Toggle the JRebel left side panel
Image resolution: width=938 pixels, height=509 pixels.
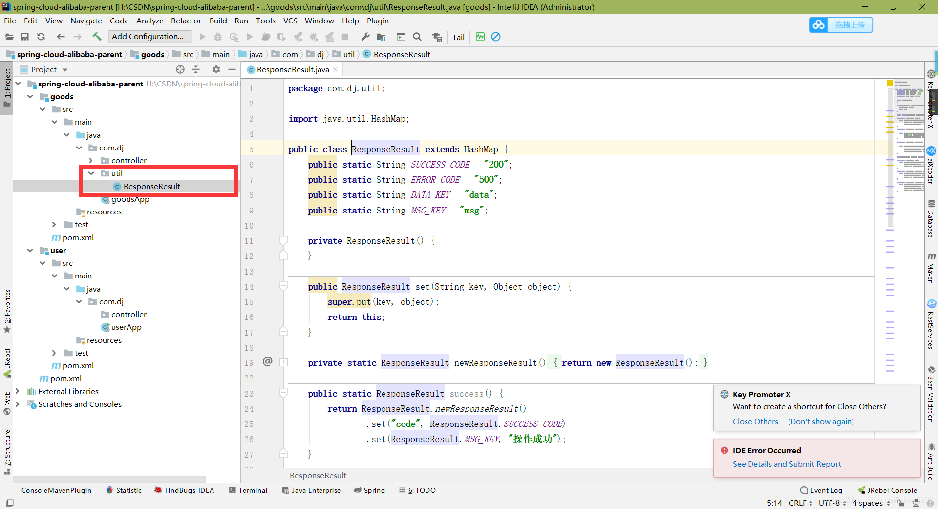[x=7, y=364]
